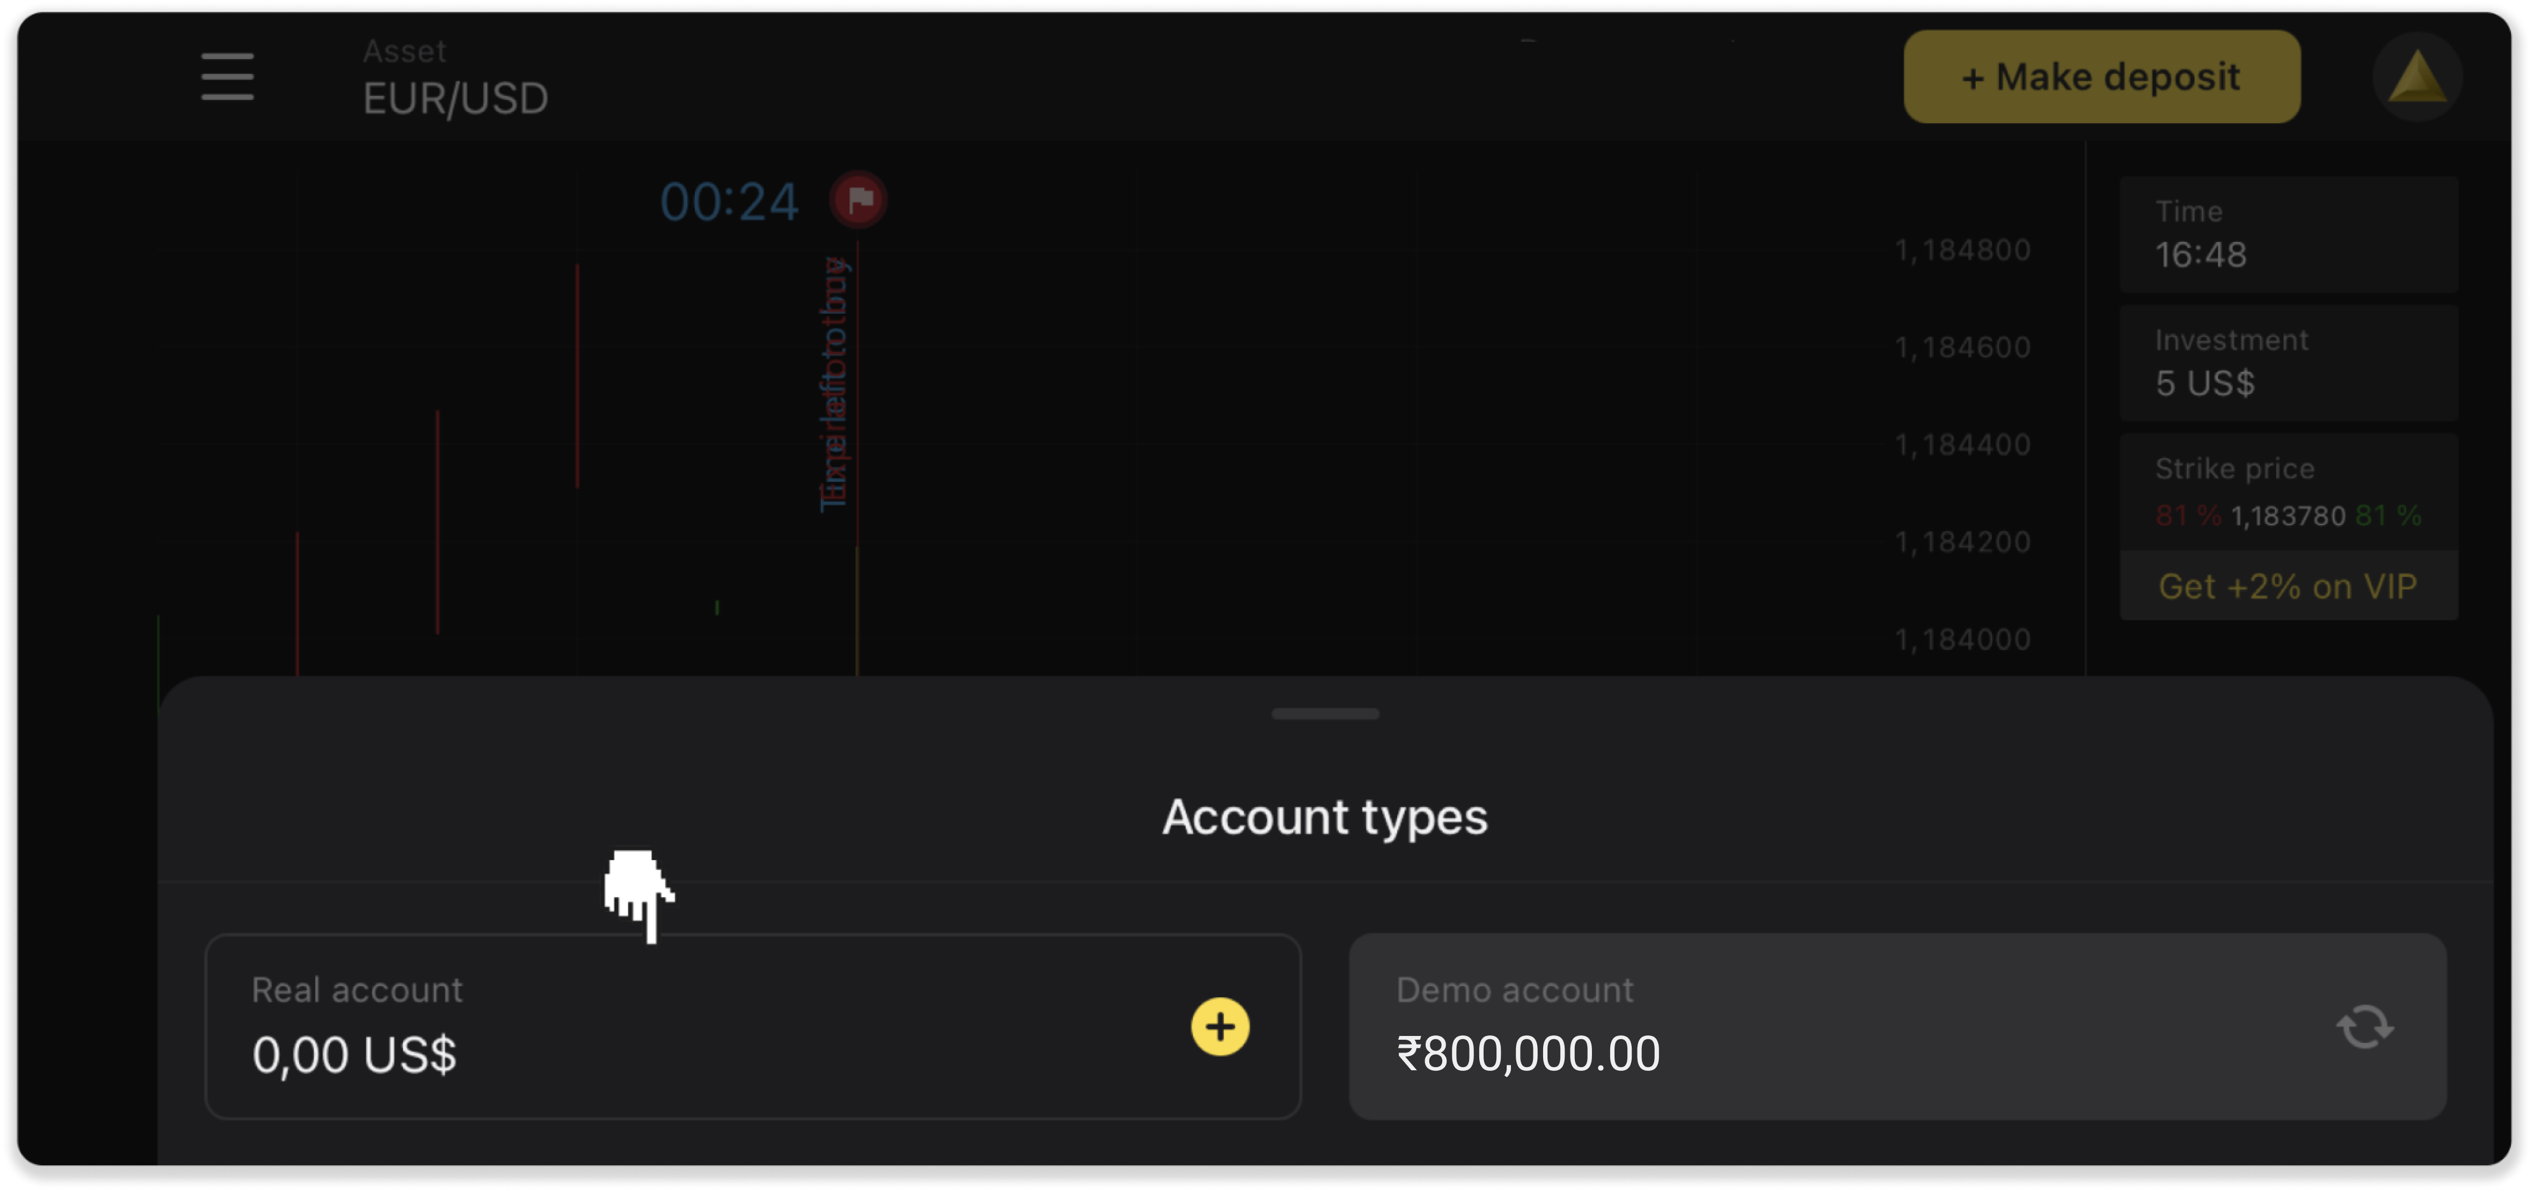Click the 1,184800 price axis label
The height and width of the screenshot is (1191, 2532).
coord(1962,251)
